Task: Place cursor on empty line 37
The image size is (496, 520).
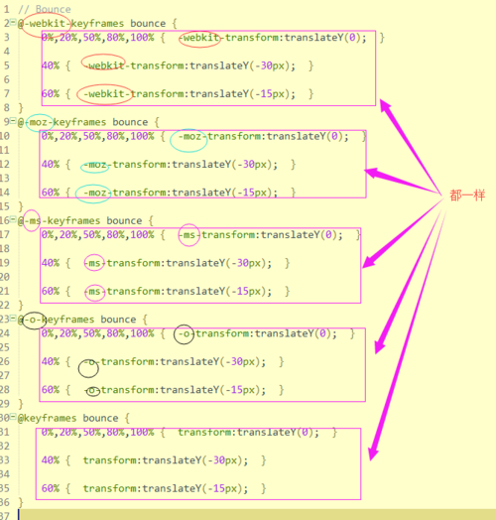Action: click(257, 515)
